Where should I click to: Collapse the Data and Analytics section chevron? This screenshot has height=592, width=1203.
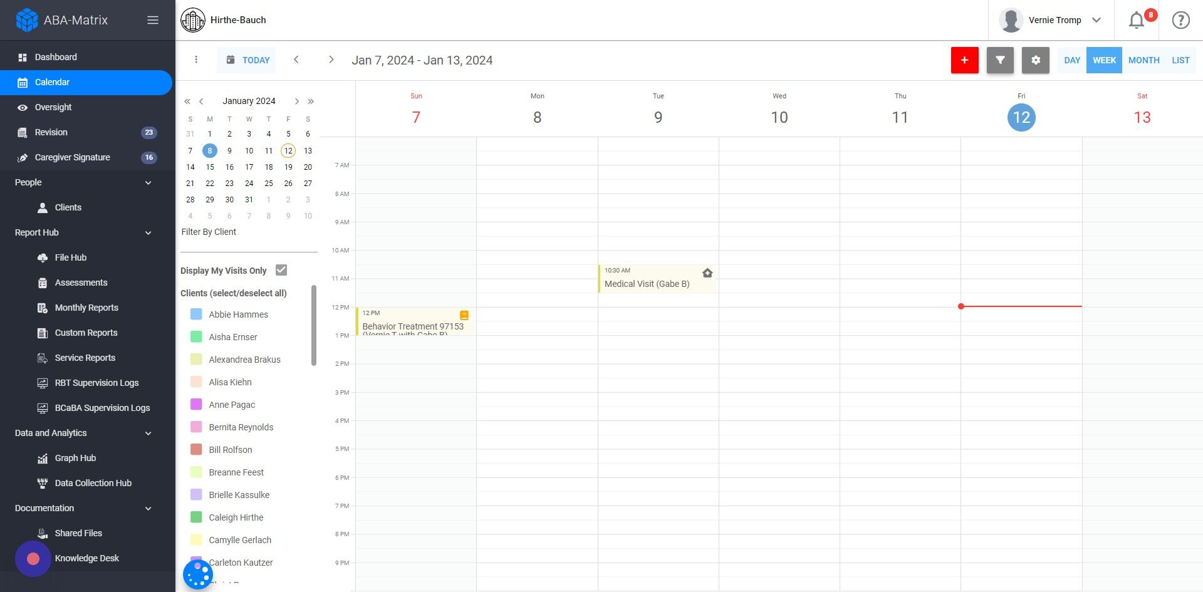148,434
